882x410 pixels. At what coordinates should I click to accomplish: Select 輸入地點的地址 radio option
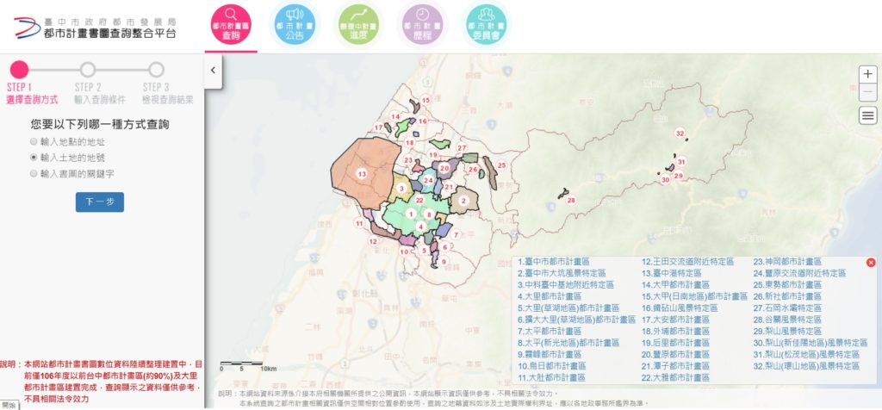tap(34, 142)
